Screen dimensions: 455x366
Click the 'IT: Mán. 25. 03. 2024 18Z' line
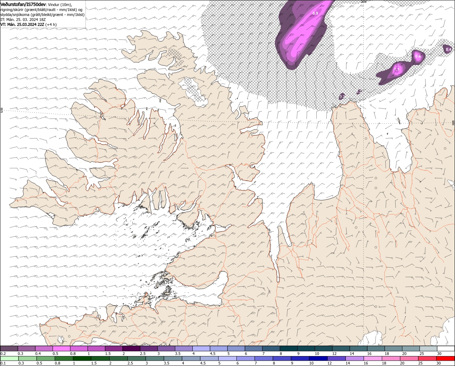[23, 20]
